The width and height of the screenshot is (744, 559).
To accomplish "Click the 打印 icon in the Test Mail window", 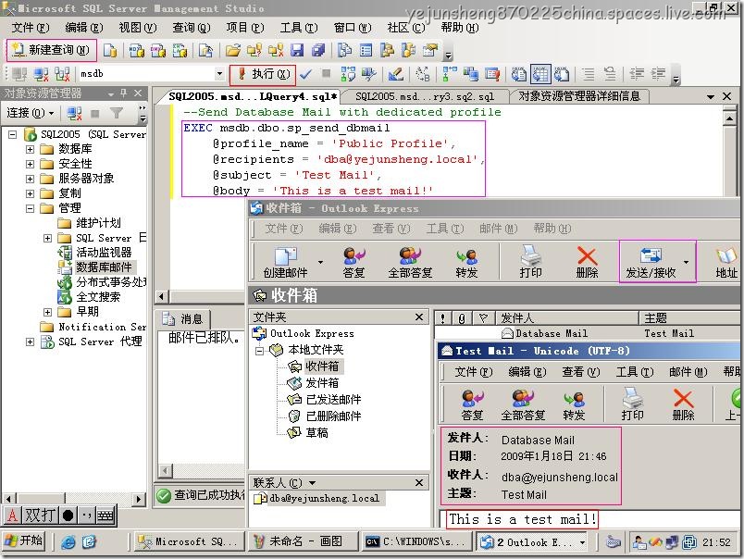I will (632, 404).
